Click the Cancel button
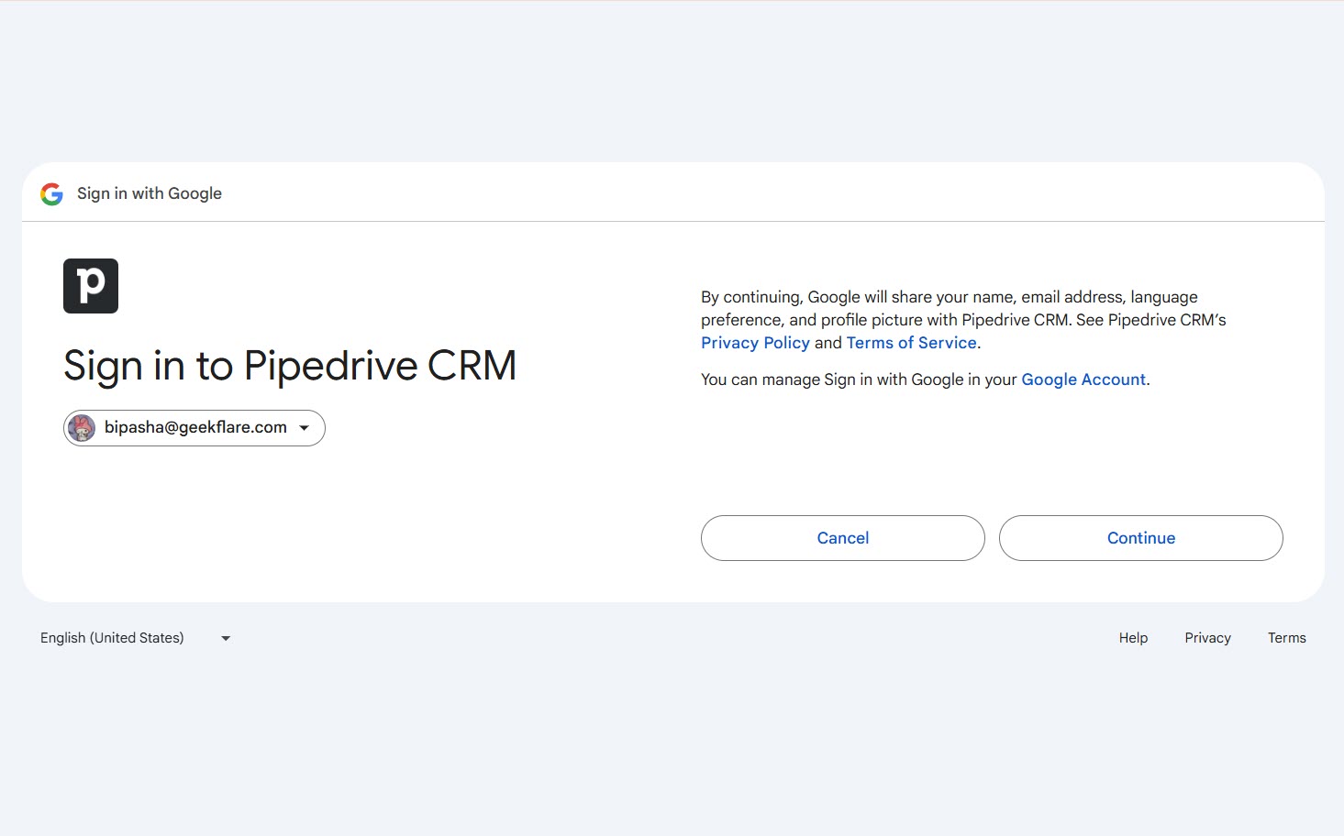The image size is (1344, 836). [843, 538]
